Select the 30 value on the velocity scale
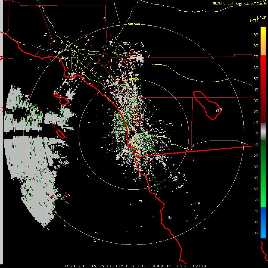 click(x=256, y=101)
